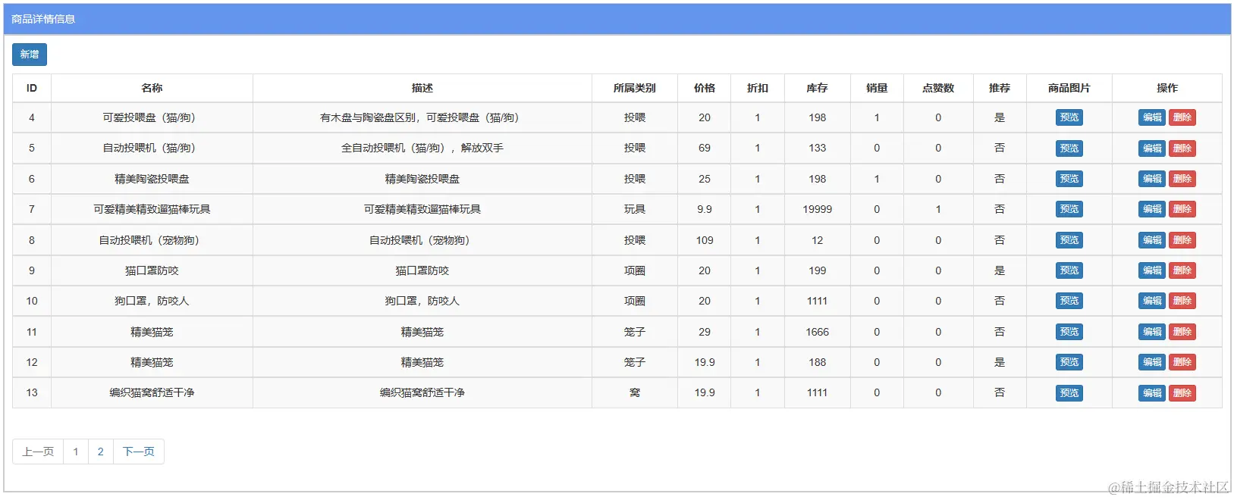
Task: Click the 库存 column header
Action: [817, 88]
